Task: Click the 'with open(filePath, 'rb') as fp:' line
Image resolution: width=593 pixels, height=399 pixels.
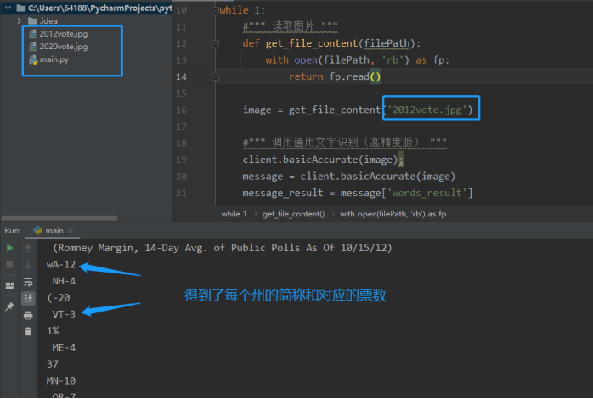Action: click(x=358, y=60)
